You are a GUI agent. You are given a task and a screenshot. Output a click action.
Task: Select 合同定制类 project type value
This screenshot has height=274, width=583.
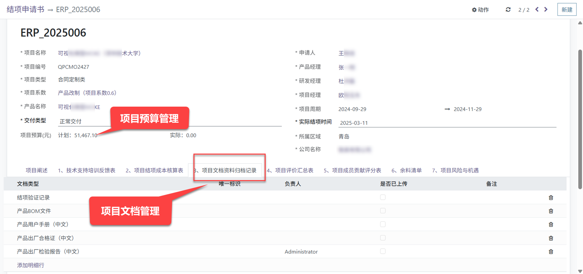[x=72, y=80]
